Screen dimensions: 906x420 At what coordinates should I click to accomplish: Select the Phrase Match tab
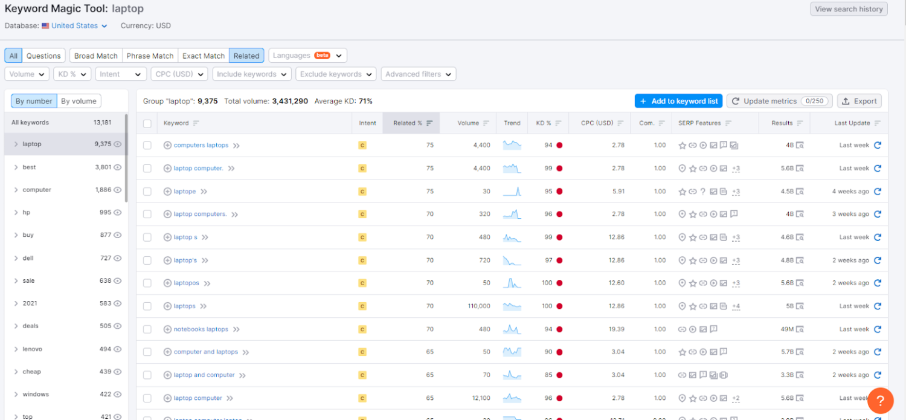tap(150, 56)
